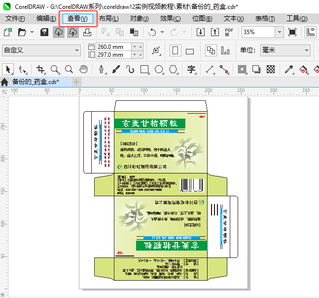This screenshot has width=319, height=298.
Task: Increase page width with up stepper
Action: tap(141, 47)
